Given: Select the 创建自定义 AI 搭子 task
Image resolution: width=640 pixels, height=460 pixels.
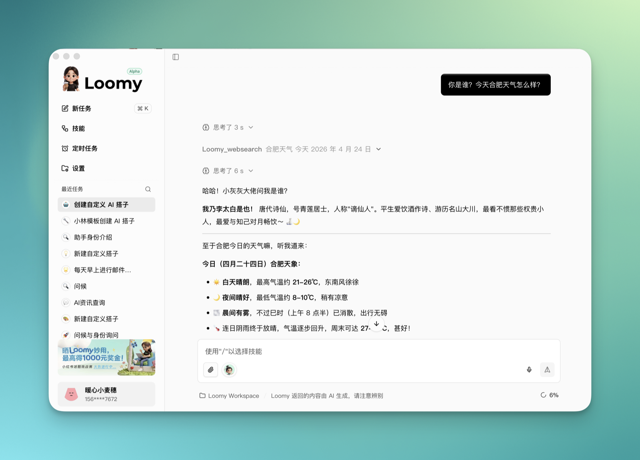Looking at the screenshot, I should click(x=106, y=204).
